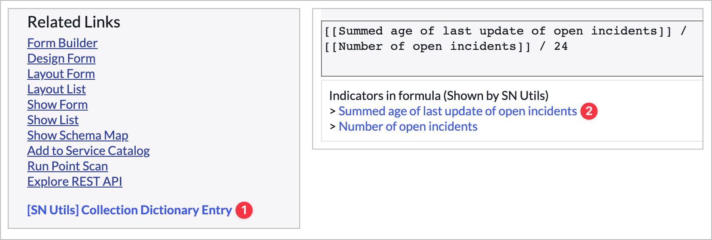Open Show Schema Map

78,136
